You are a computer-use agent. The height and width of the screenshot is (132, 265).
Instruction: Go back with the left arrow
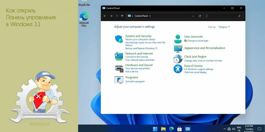(x=105, y=16)
